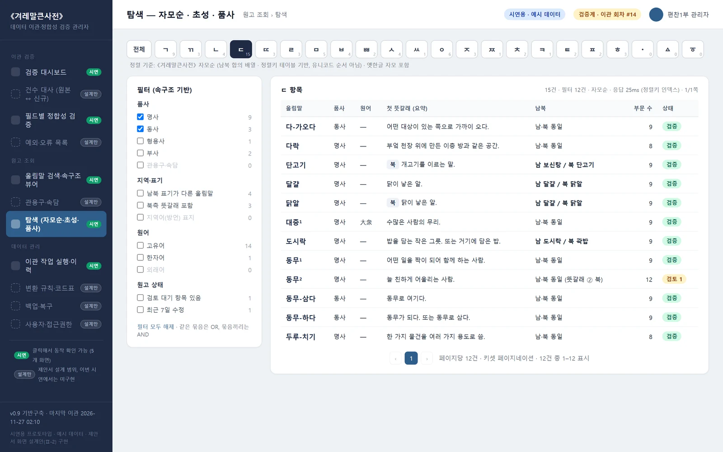This screenshot has width=723, height=452.
Task: Select the 전체 tab
Action: point(139,49)
